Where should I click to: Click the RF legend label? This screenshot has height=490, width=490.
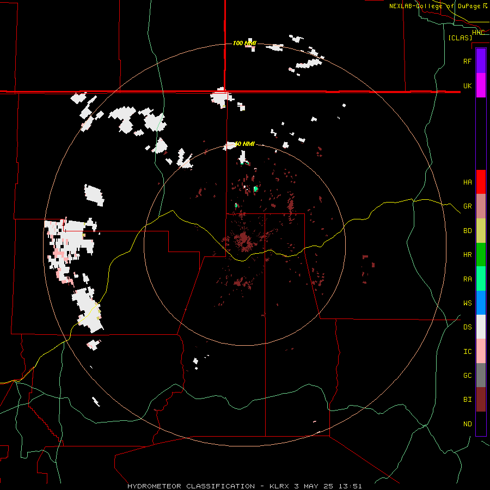point(467,61)
